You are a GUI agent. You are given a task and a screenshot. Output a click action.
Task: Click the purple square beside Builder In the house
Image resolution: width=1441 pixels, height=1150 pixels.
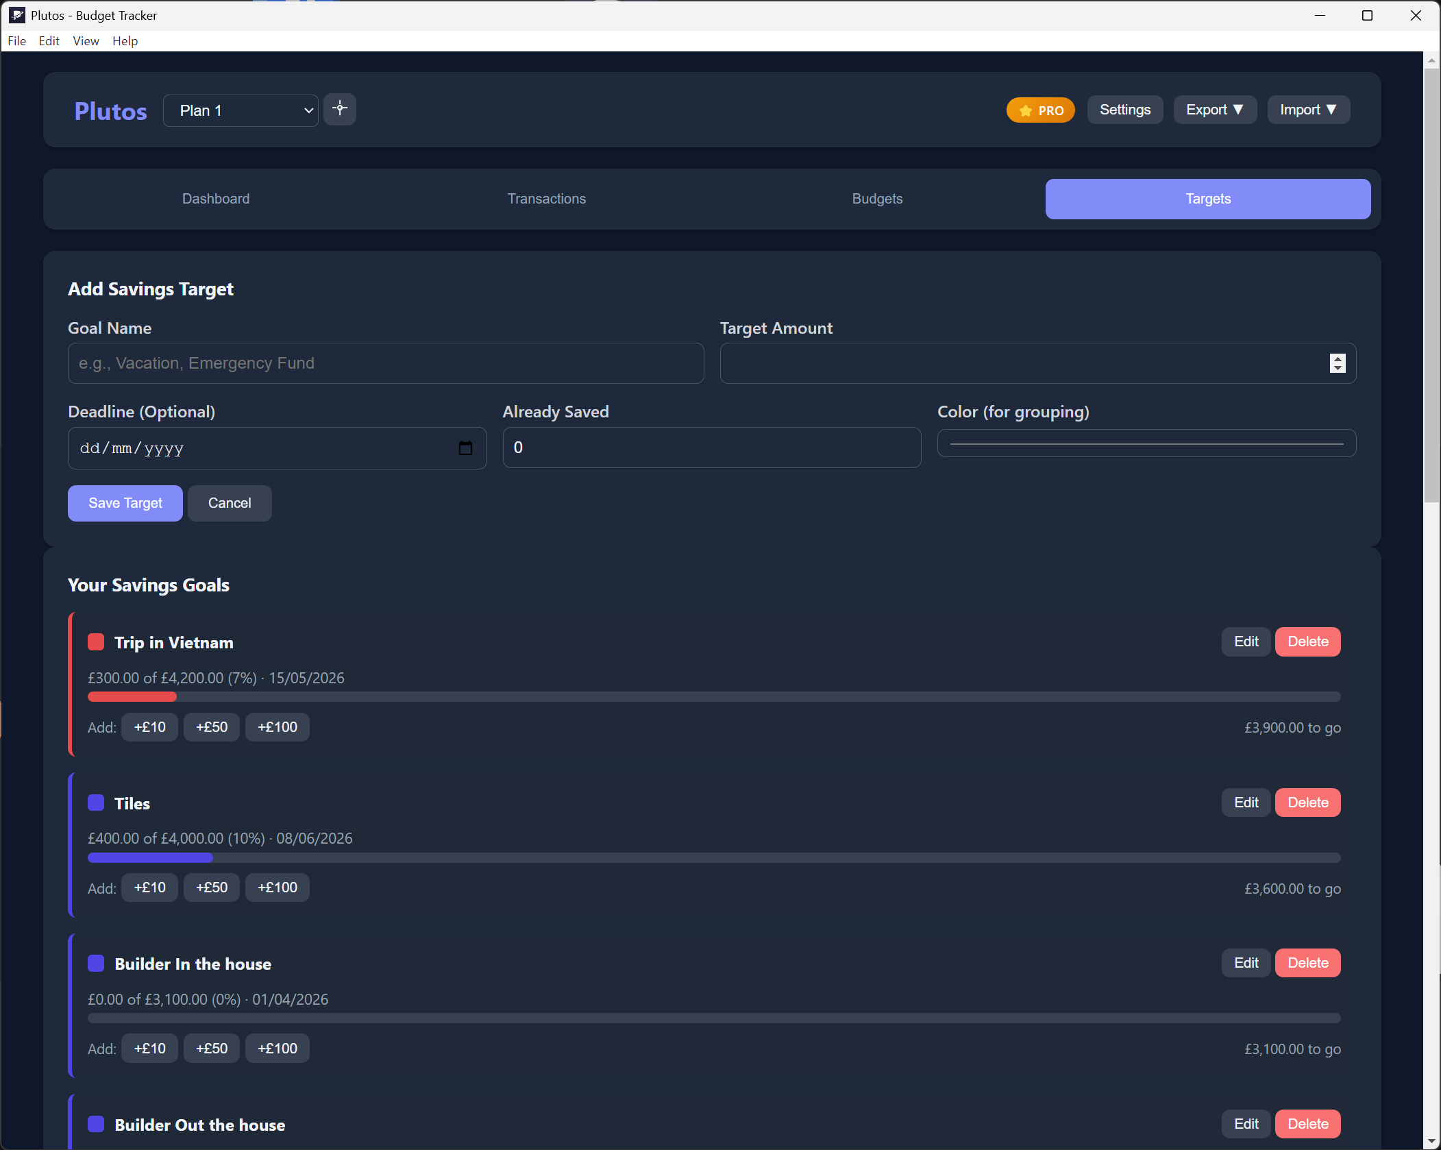pos(96,964)
